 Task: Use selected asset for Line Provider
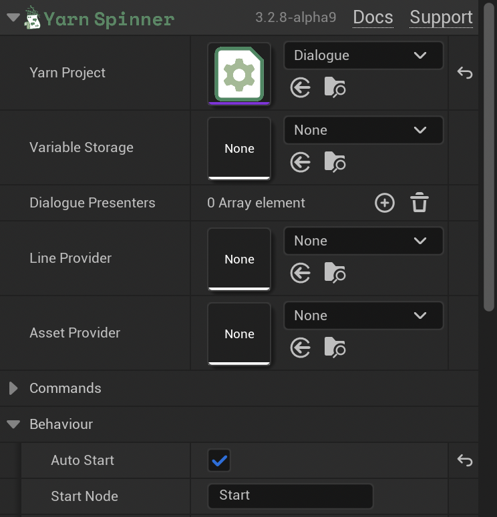300,273
